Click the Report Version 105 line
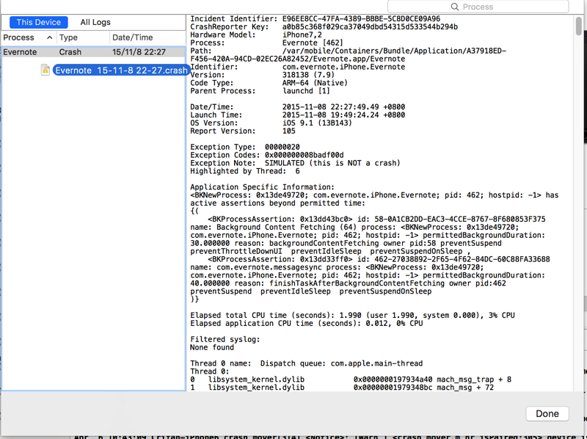The image size is (587, 439). (243, 131)
